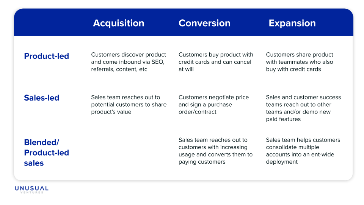Click the 'consolidate multiple accounts' cell

(303, 151)
